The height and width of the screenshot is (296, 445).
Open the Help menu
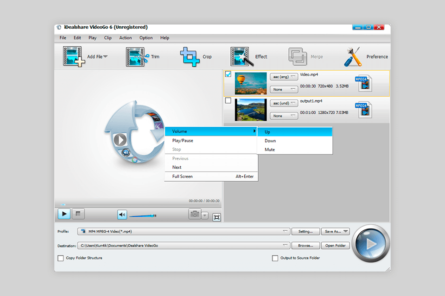click(x=165, y=37)
